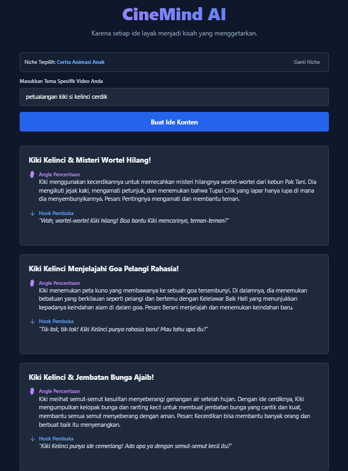Click the Hook Pembuka arrow icon in the Wortel Hilang card
The image size is (348, 471).
click(32, 213)
